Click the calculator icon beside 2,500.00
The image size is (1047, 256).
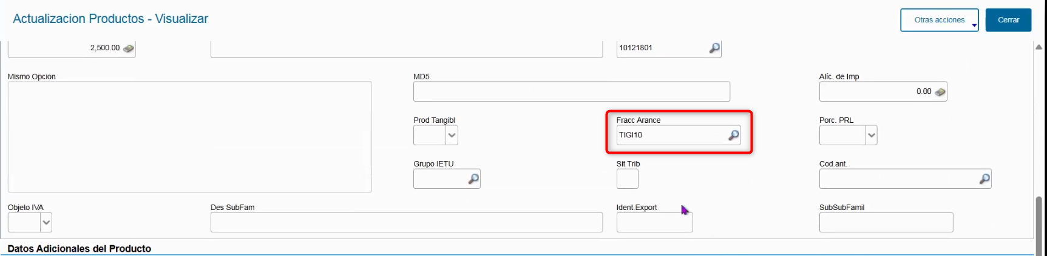click(x=129, y=48)
